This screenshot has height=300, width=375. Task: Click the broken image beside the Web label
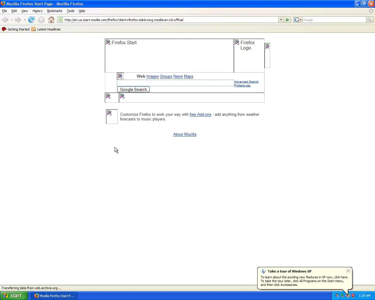tap(120, 76)
